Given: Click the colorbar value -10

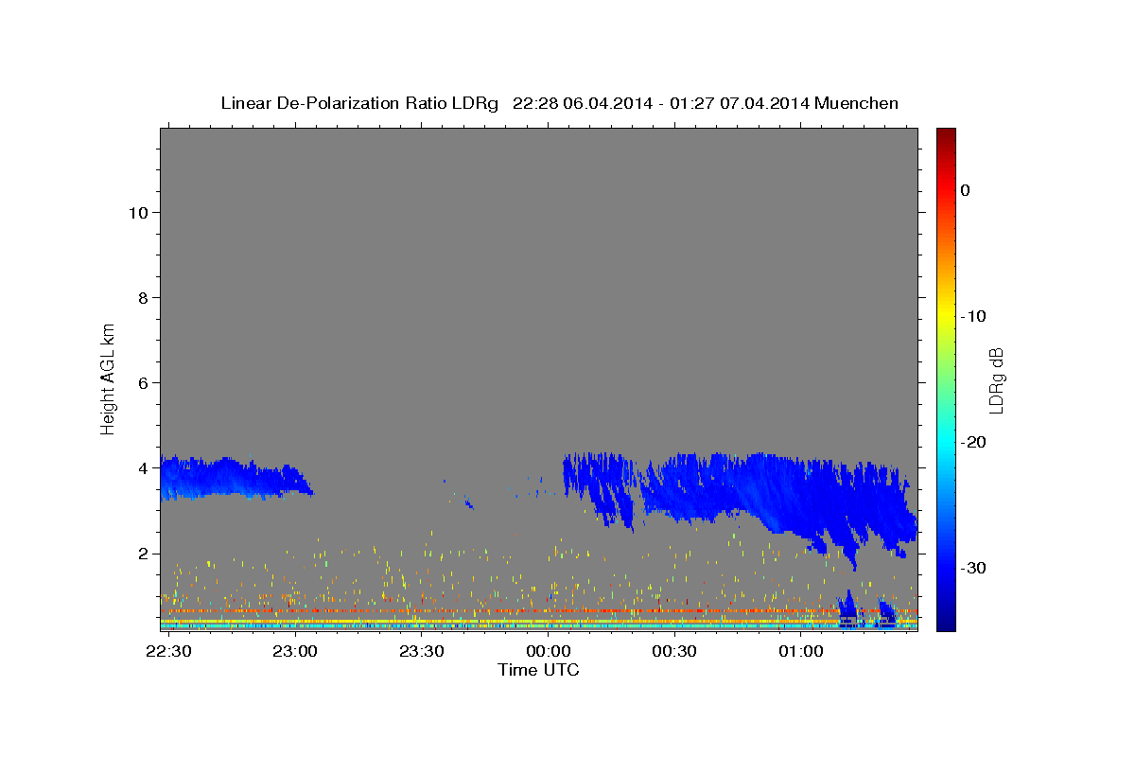Looking at the screenshot, I should pyautogui.click(x=974, y=316).
